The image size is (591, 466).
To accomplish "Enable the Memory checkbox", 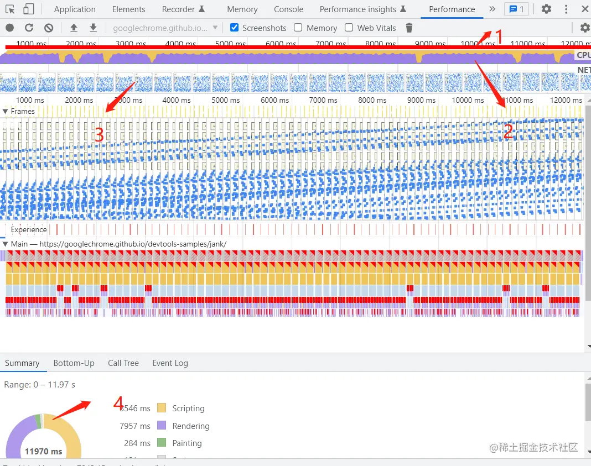I will click(x=298, y=28).
